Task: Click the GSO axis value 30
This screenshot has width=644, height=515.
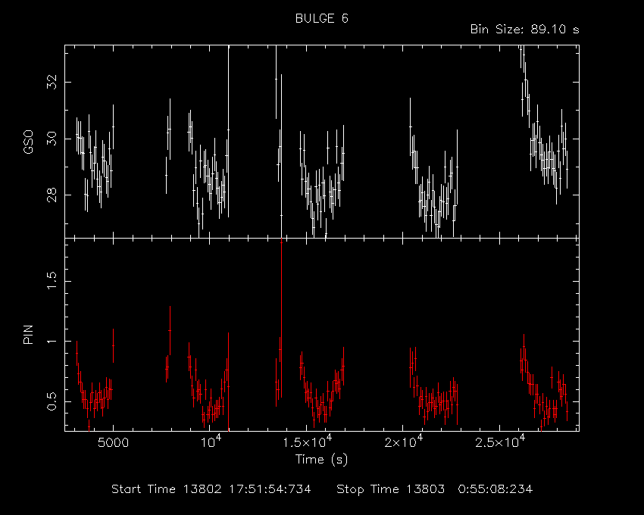Action: [52, 139]
